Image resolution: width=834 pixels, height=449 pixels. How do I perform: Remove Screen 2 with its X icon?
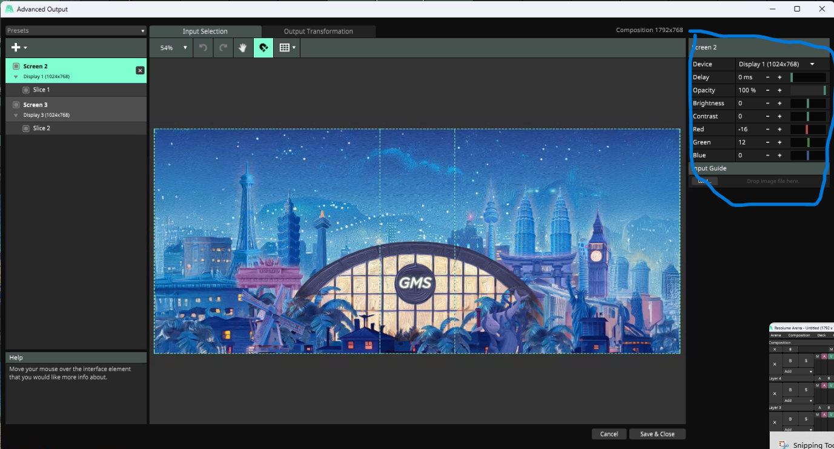tap(140, 71)
